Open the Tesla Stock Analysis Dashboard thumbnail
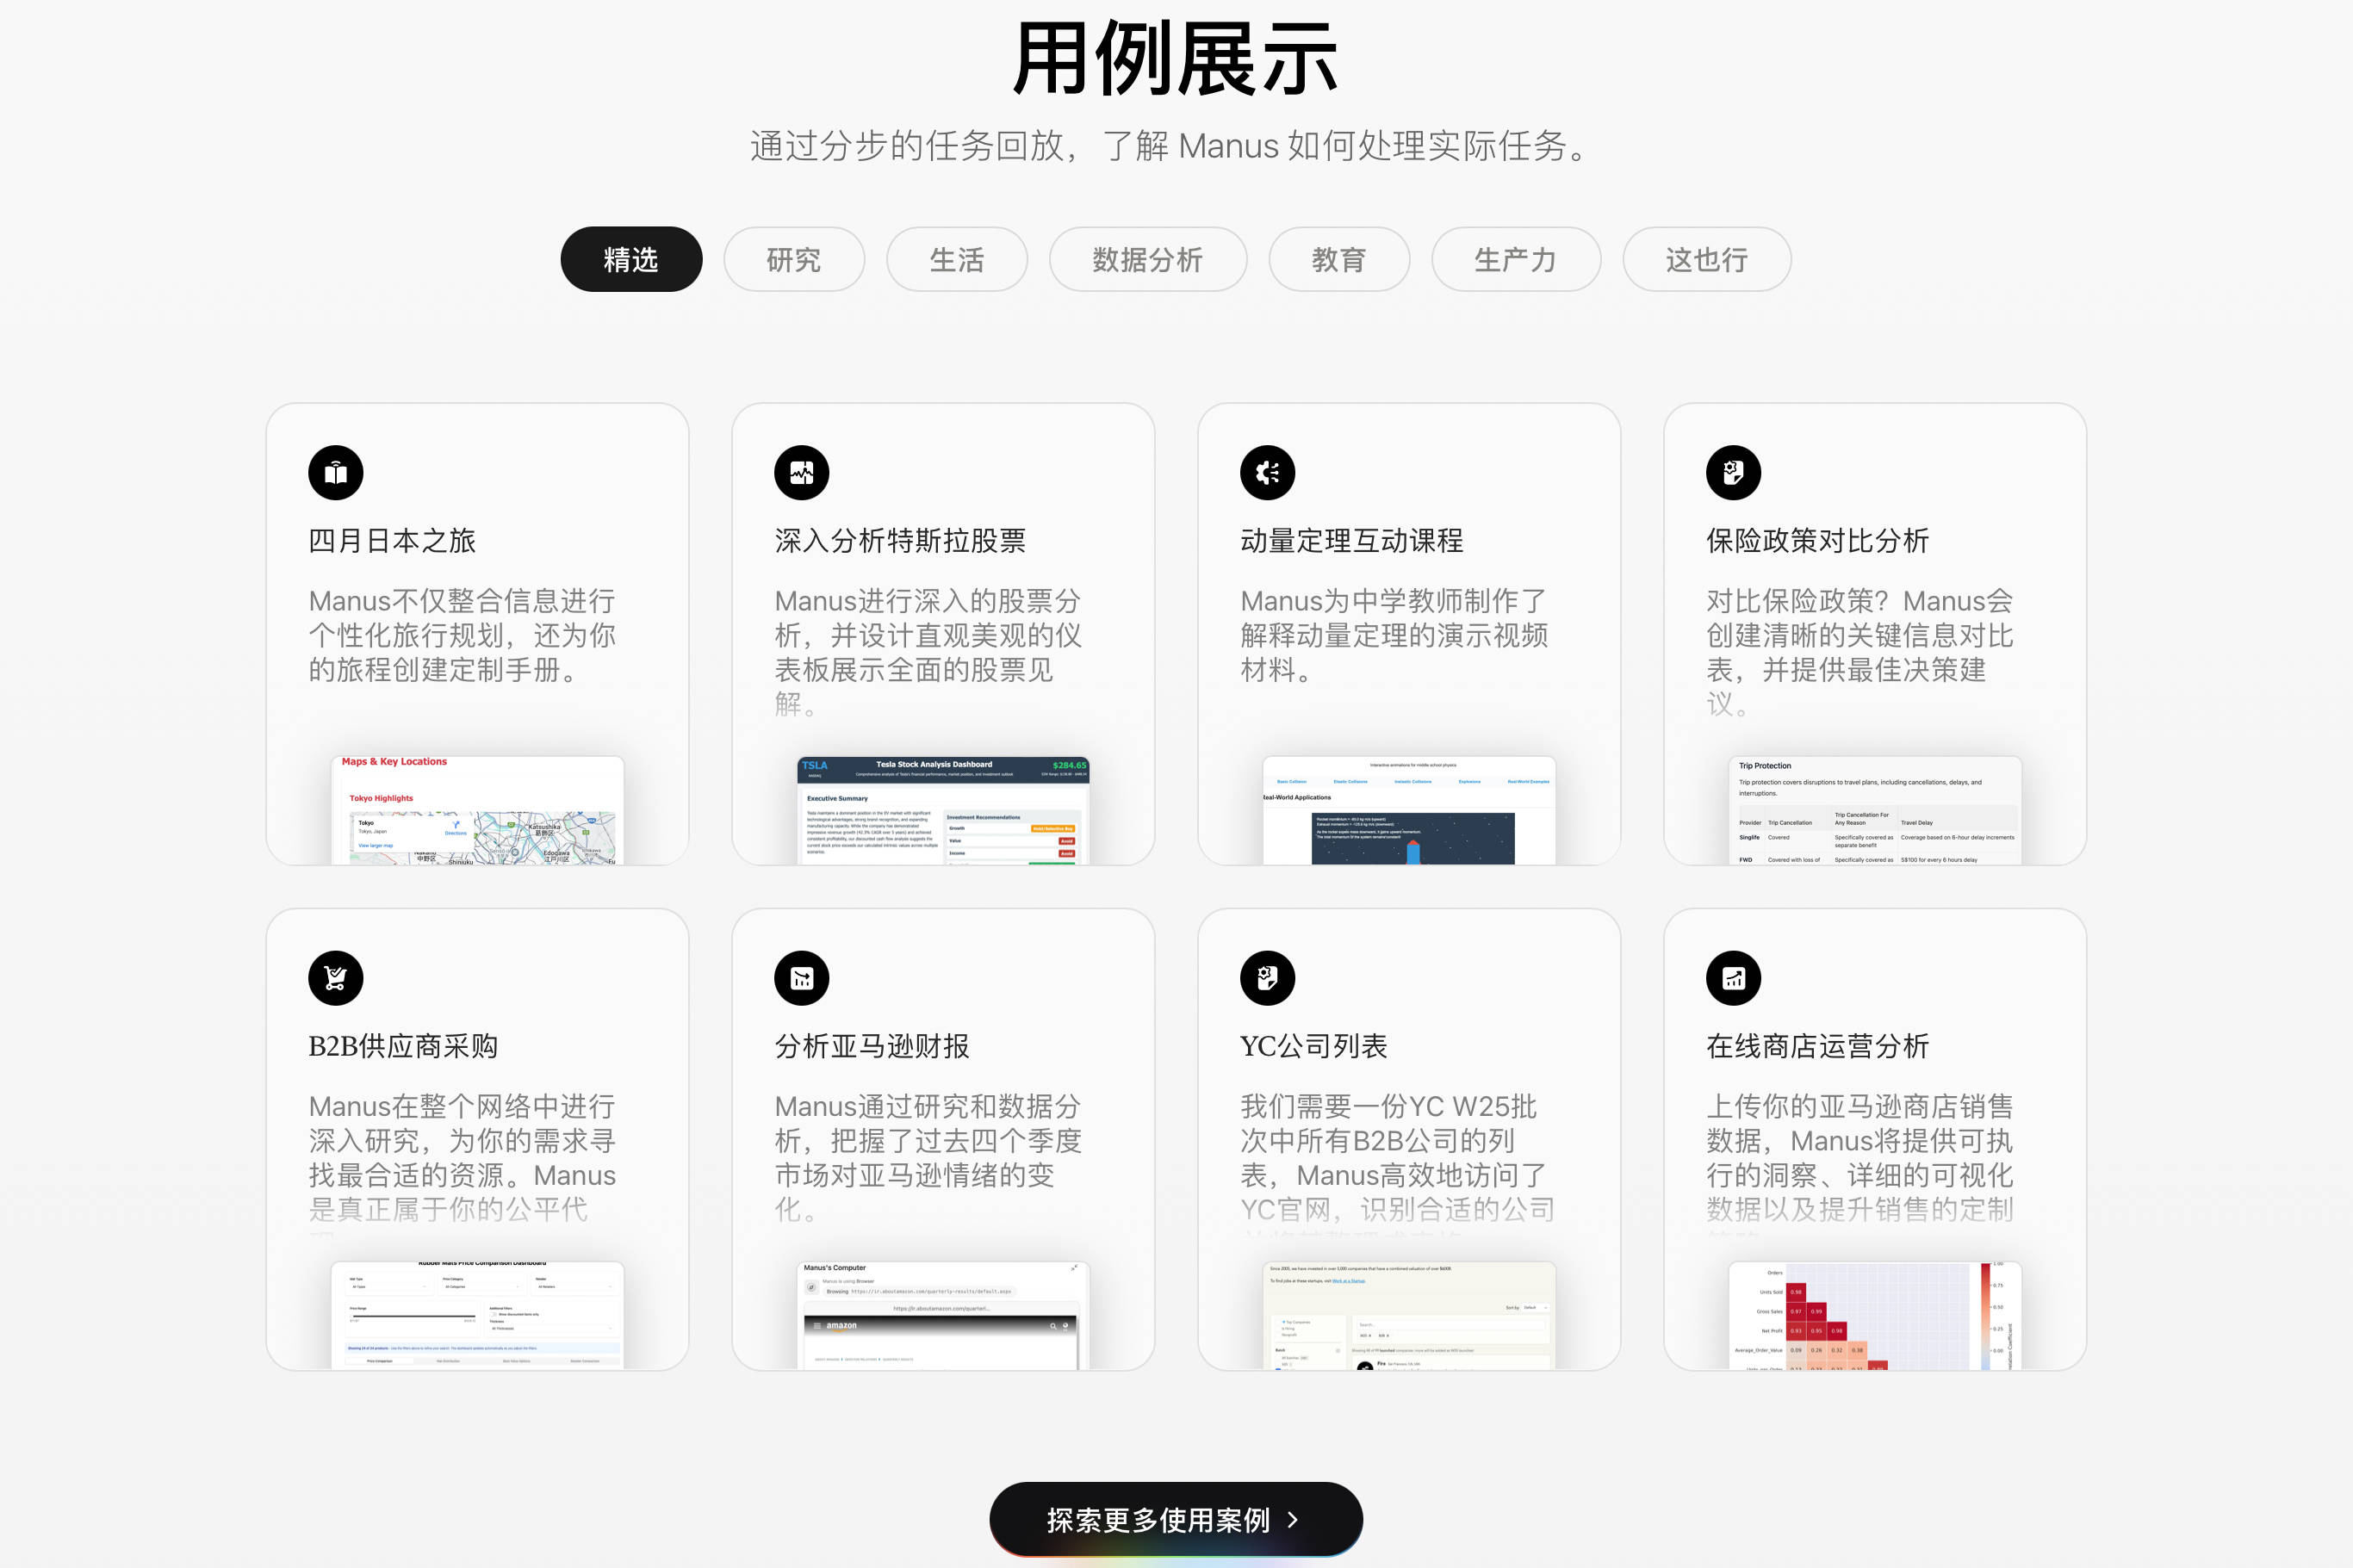Image resolution: width=2353 pixels, height=1568 pixels. (x=943, y=810)
